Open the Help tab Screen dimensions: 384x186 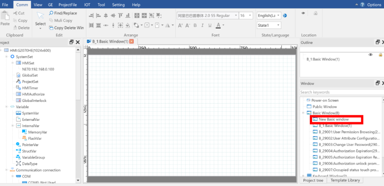pyautogui.click(x=136, y=5)
